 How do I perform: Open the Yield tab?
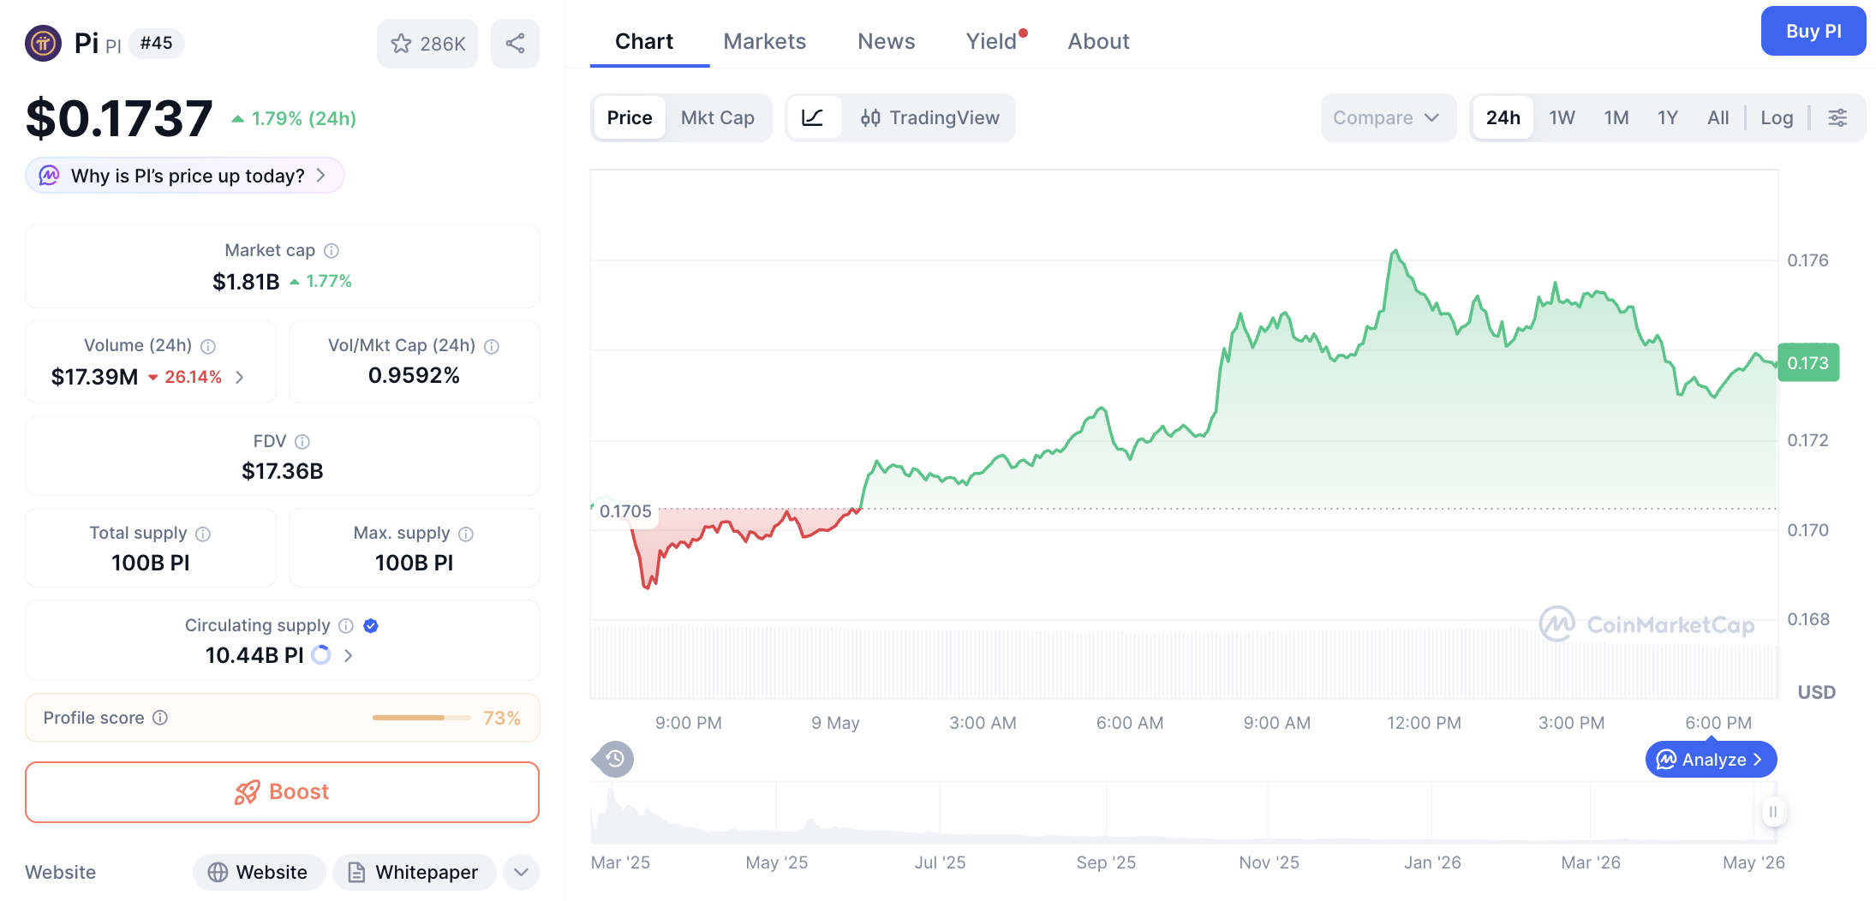[x=994, y=41]
